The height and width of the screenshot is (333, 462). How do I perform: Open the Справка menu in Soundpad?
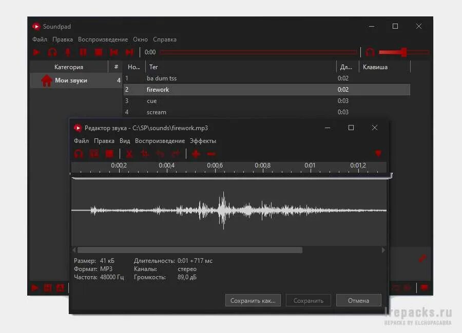(x=165, y=39)
